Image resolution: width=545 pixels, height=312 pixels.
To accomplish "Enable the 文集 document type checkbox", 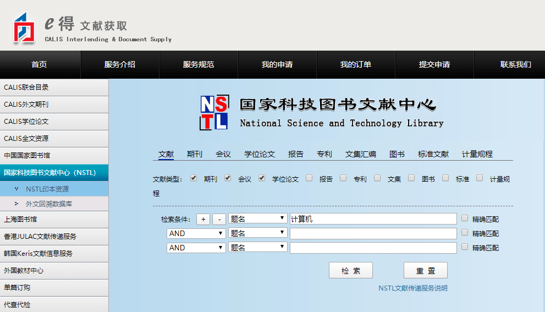I will 377,178.
